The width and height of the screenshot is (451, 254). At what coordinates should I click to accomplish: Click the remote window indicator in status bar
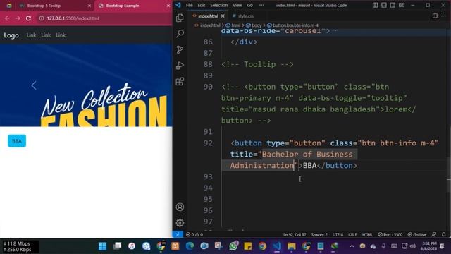pyautogui.click(x=178, y=234)
